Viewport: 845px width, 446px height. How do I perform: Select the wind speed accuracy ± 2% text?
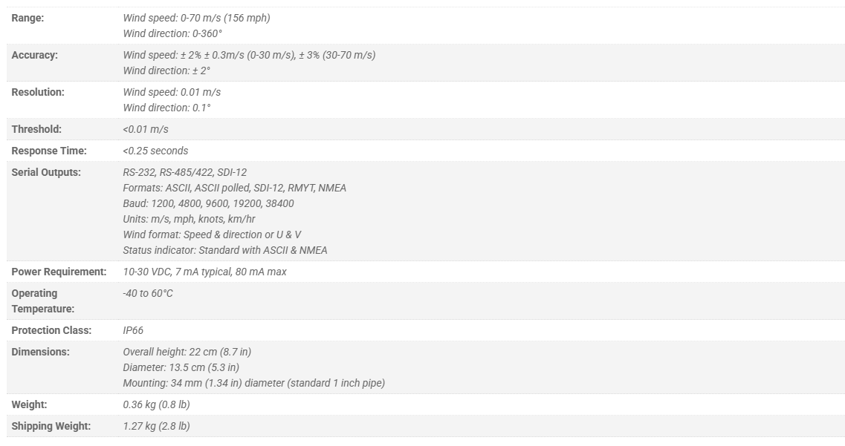[249, 55]
